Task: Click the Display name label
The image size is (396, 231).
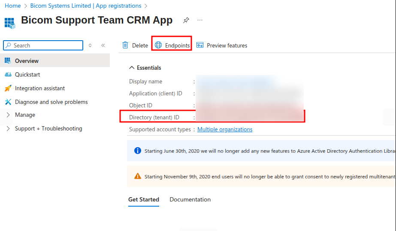Action: [146, 81]
